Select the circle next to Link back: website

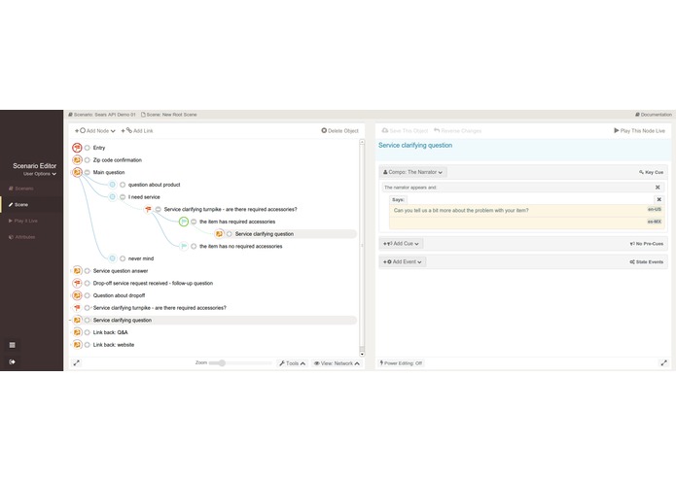pyautogui.click(x=88, y=345)
